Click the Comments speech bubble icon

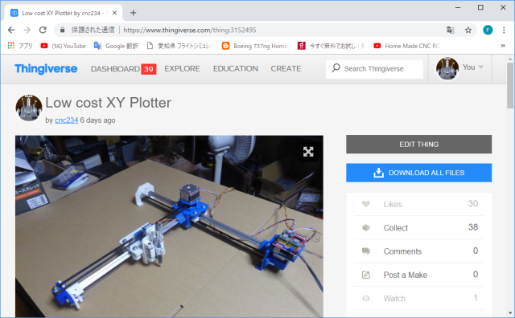pos(366,251)
